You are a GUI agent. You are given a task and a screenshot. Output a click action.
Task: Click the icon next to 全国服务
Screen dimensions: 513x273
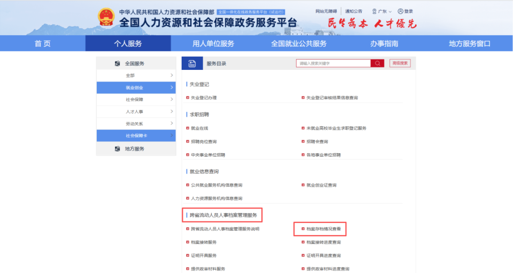pyautogui.click(x=118, y=63)
